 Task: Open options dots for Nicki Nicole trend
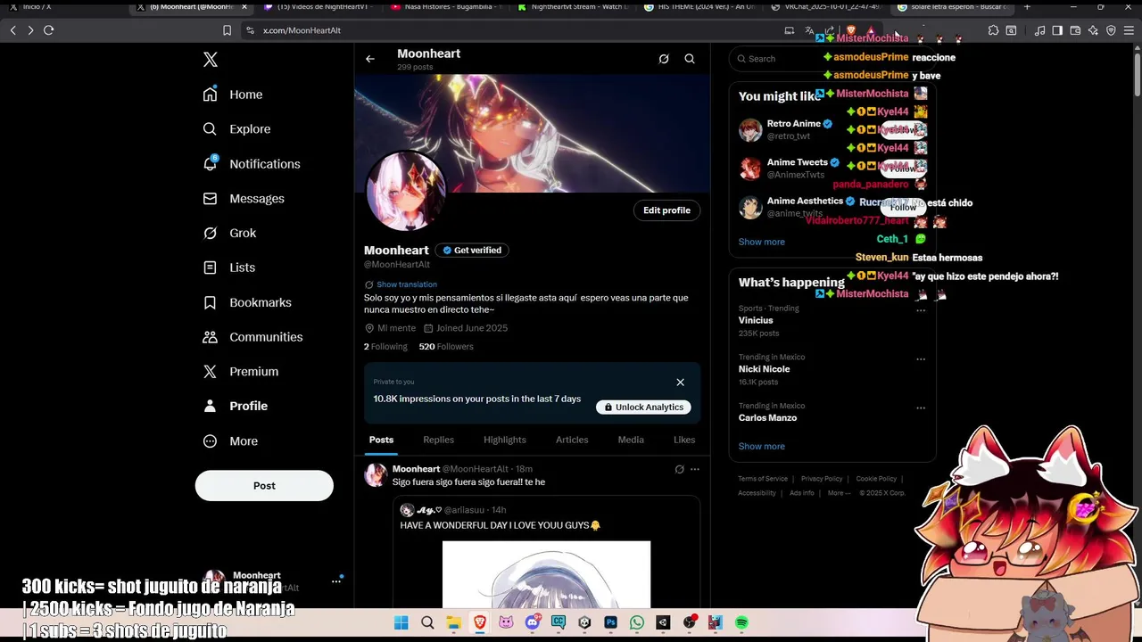[x=921, y=359]
